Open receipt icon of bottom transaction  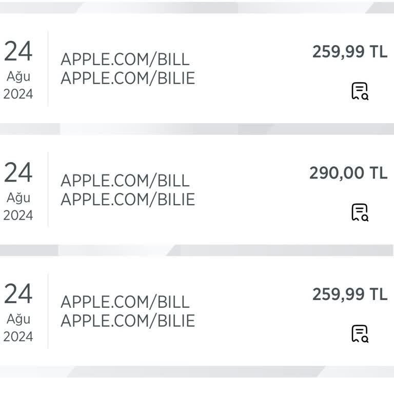pyautogui.click(x=360, y=333)
